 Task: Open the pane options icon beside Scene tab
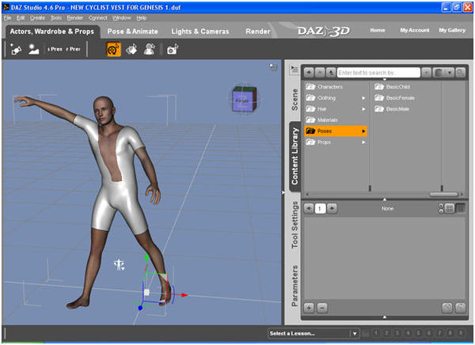(x=294, y=70)
